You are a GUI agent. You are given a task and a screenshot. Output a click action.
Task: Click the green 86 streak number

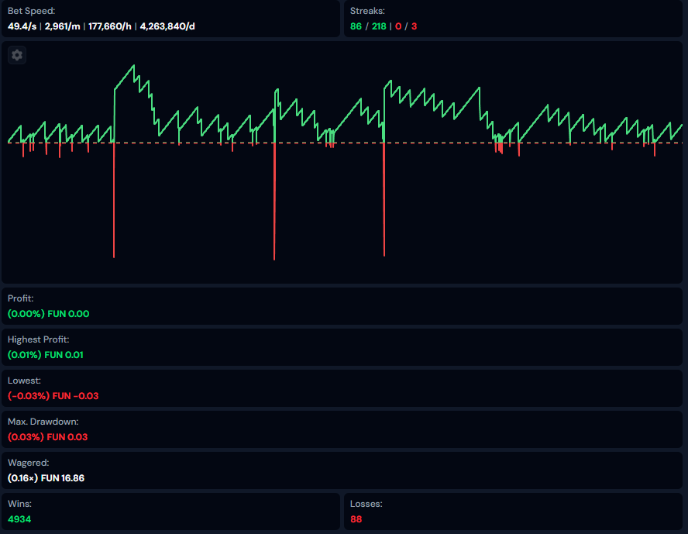pyautogui.click(x=356, y=26)
